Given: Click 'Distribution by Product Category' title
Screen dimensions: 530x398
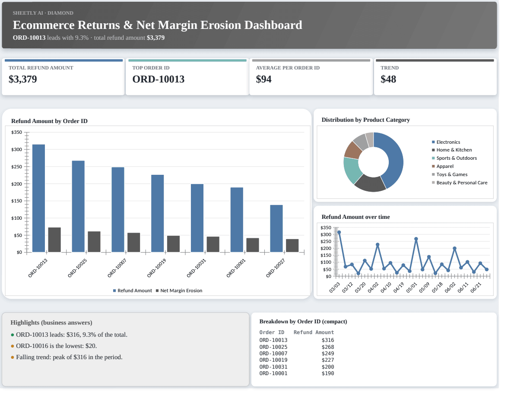Looking at the screenshot, I should pos(366,120).
